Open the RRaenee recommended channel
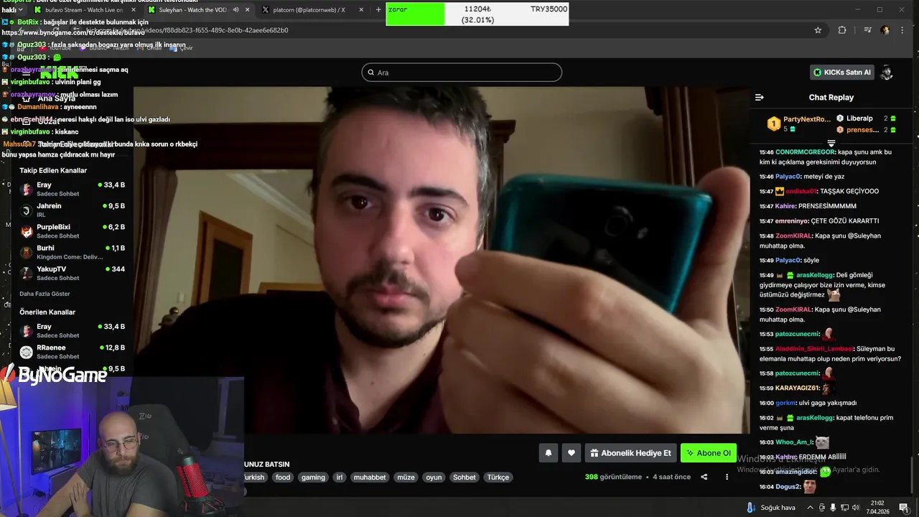This screenshot has width=919, height=517. (72, 352)
